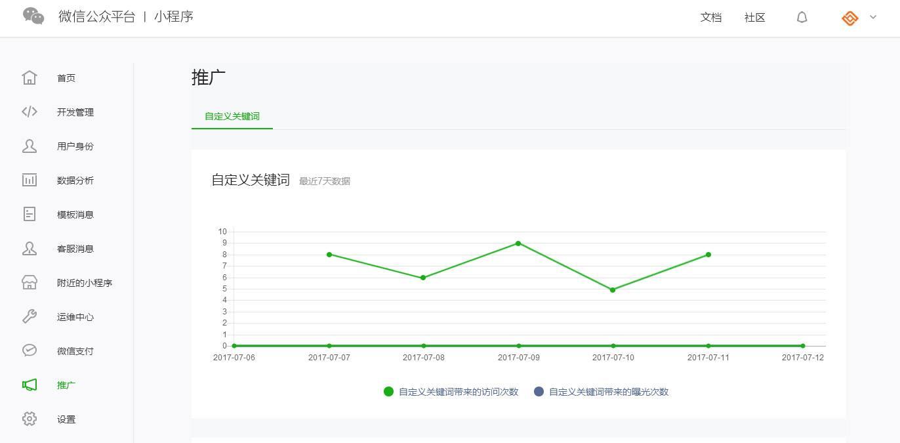Click the orange account avatar
900x443 pixels.
click(x=849, y=18)
